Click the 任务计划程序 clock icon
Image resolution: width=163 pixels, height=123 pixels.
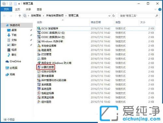click(x=39, y=72)
